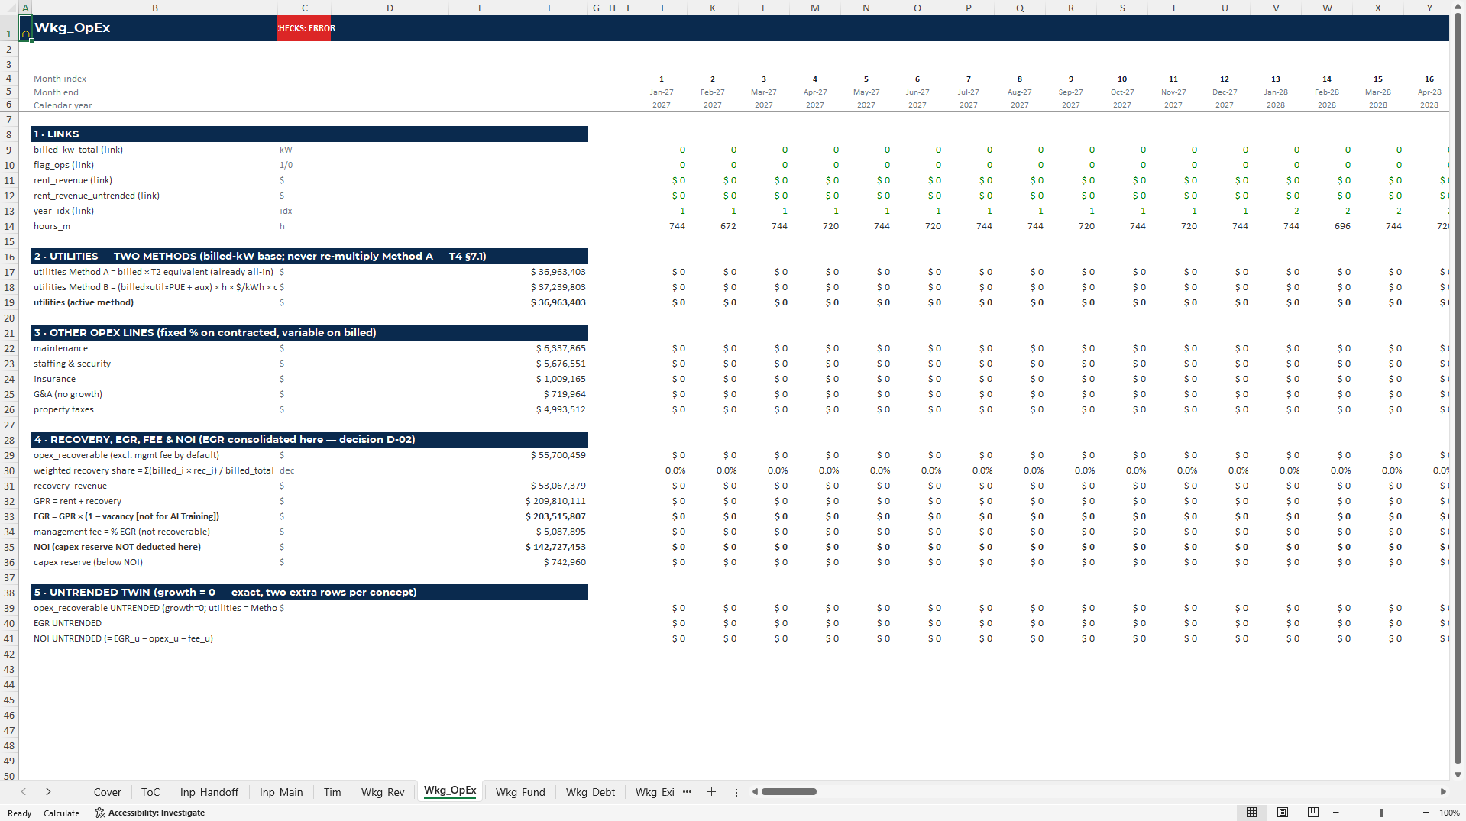
Task: Switch to Inp_Main sheet
Action: (281, 792)
